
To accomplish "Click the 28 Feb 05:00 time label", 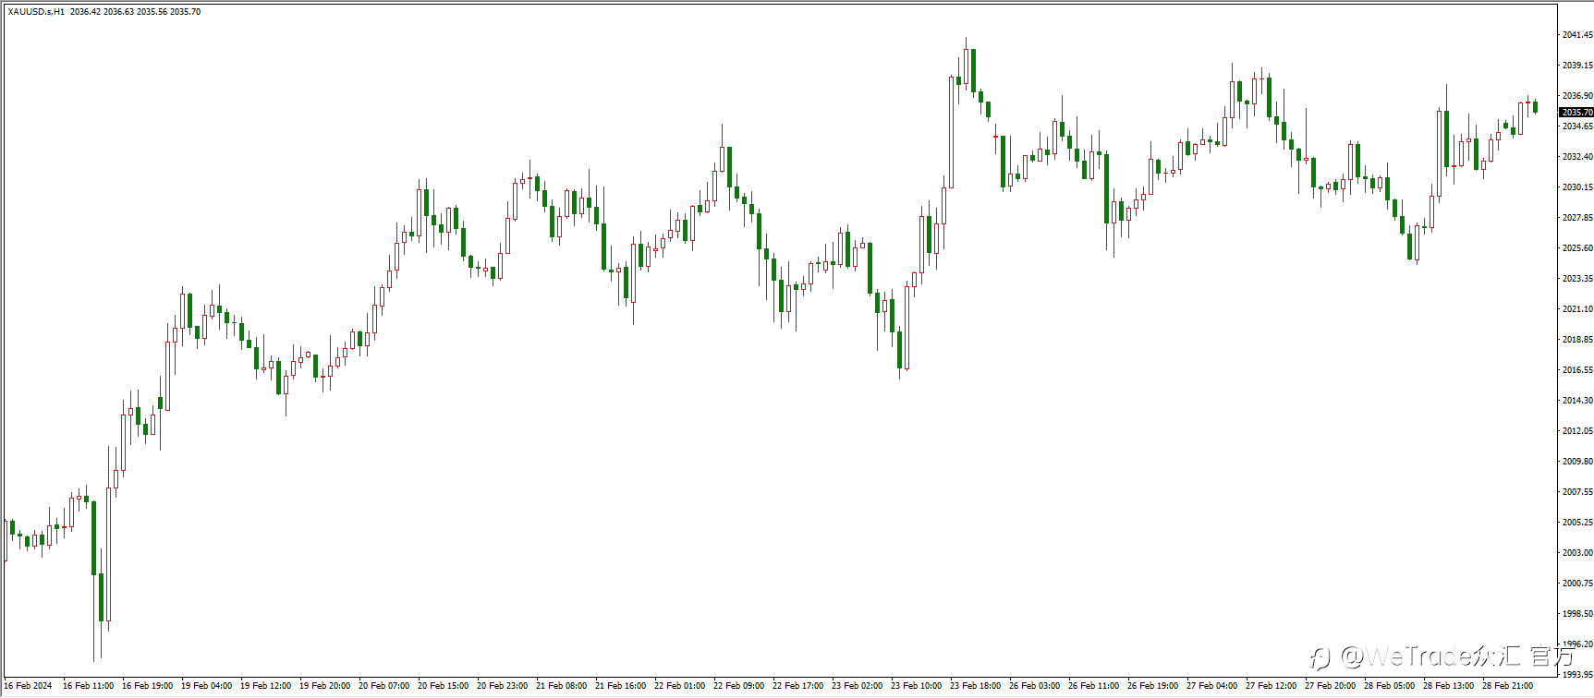I will click(x=1389, y=686).
